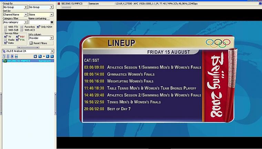This screenshot has width=262, height=149.
Task: Toggle the Favorites checkbox
Action: coord(22,27)
